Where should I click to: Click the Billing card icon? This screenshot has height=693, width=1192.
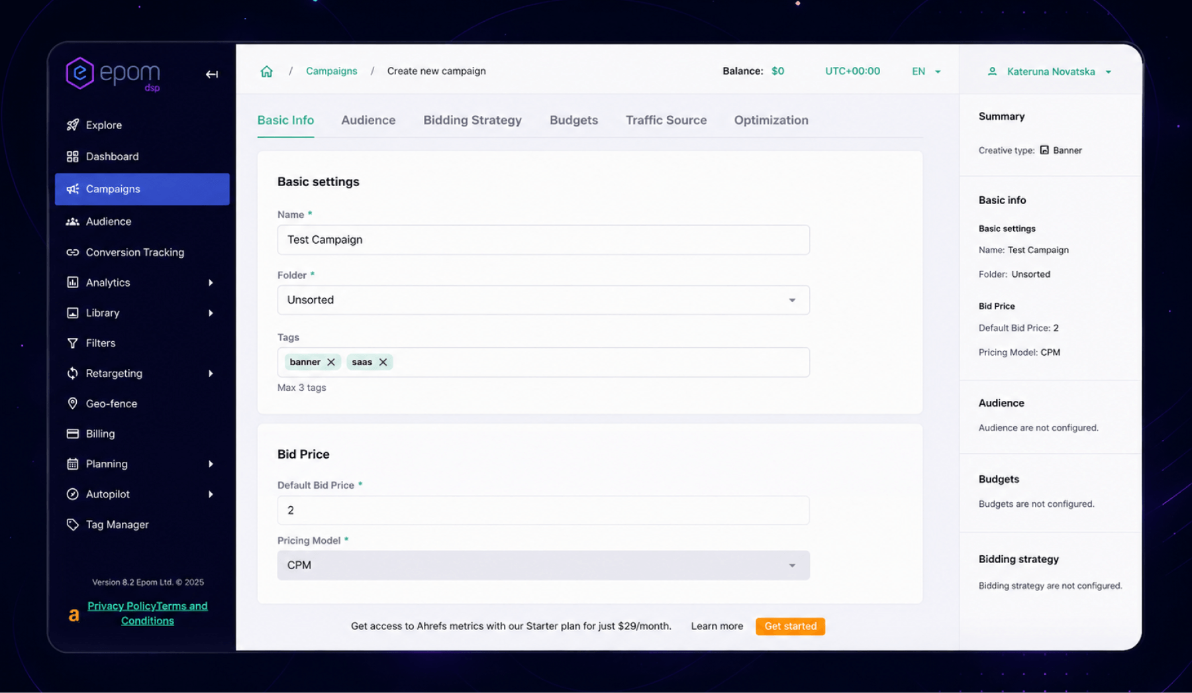click(73, 434)
